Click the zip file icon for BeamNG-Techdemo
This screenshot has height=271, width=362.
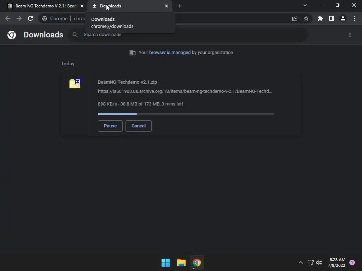[75, 83]
